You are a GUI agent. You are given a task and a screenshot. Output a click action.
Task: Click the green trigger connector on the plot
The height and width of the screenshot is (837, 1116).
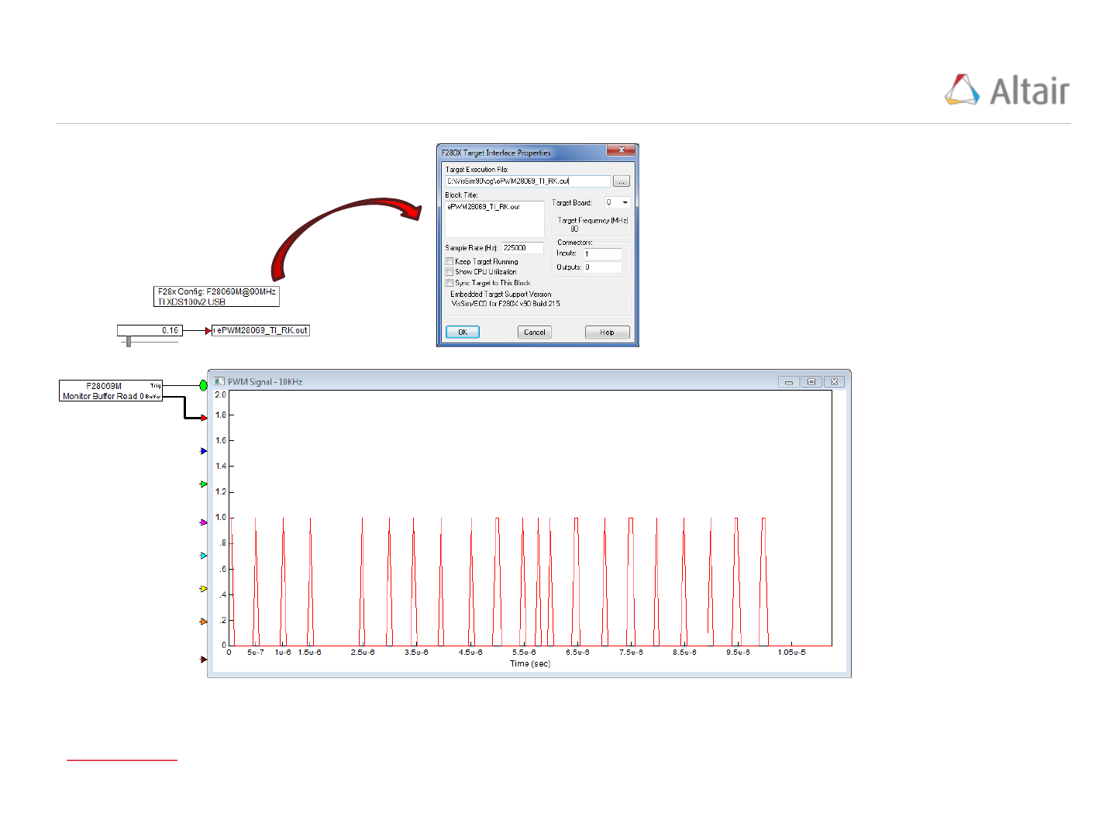203,385
